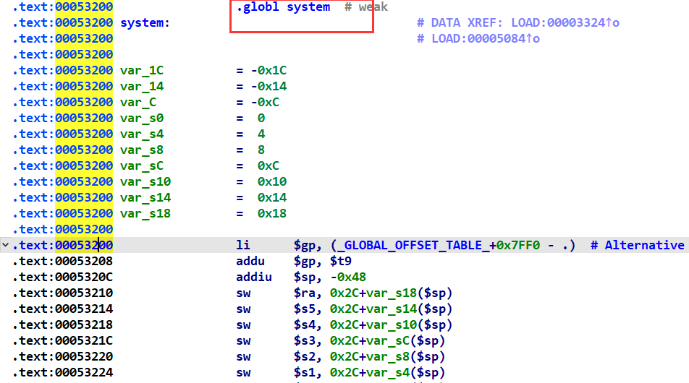Click the address .text:00053220

click(63, 357)
